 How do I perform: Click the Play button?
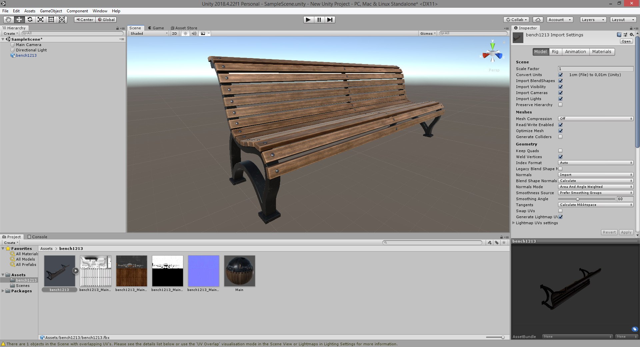tap(308, 20)
